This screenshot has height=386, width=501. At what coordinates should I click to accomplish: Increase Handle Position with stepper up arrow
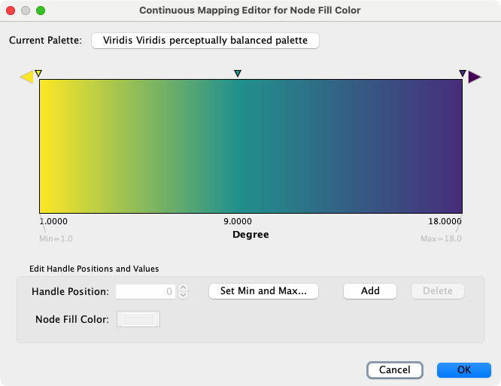click(183, 287)
